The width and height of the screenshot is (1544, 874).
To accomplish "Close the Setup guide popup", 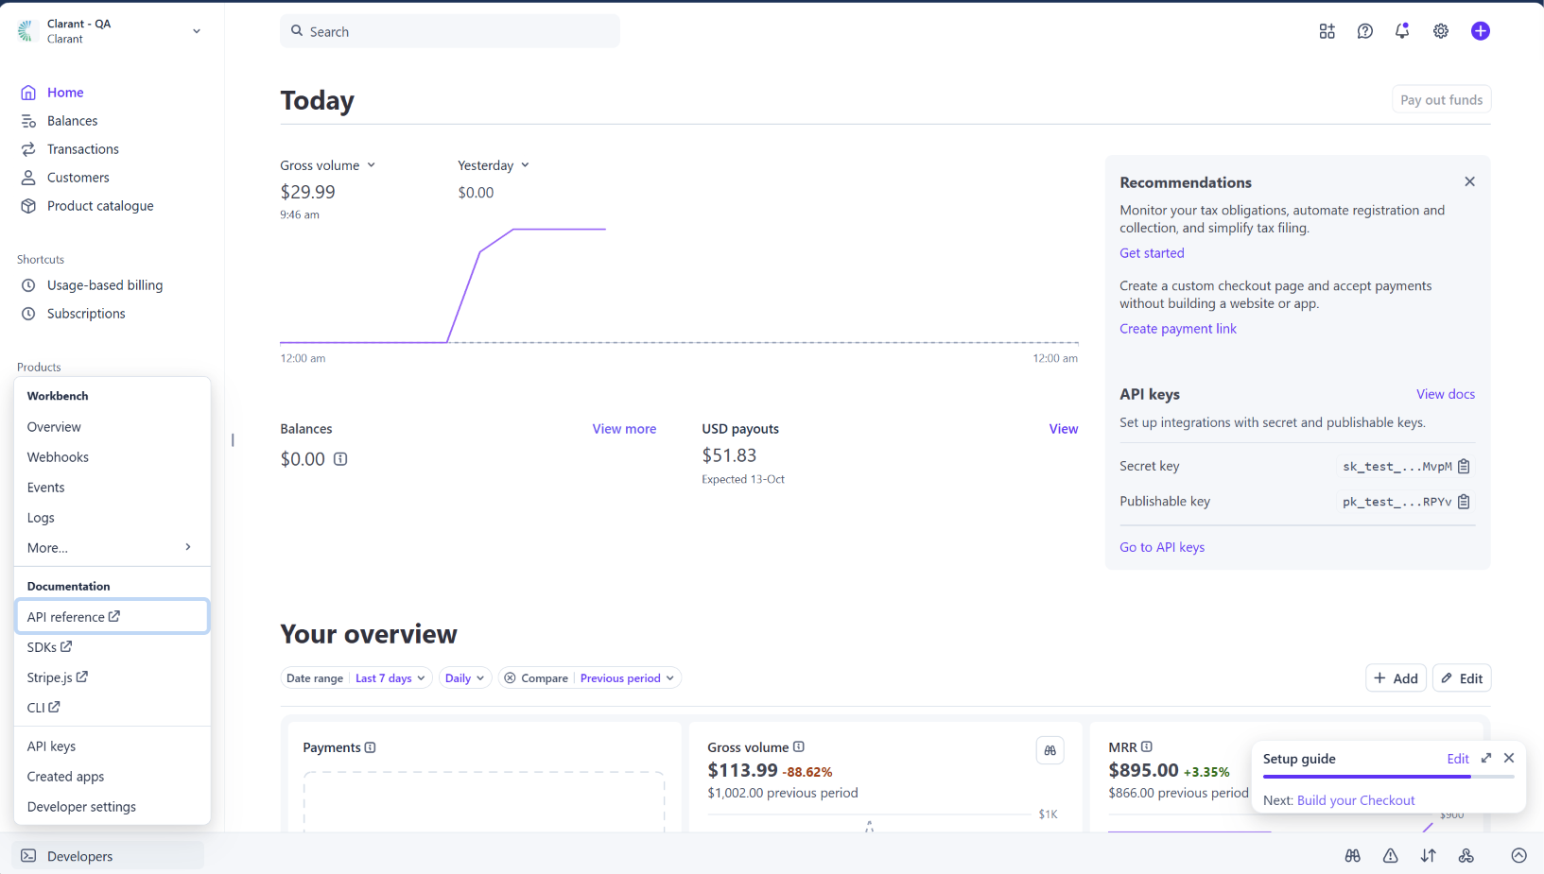I will pos(1509,758).
